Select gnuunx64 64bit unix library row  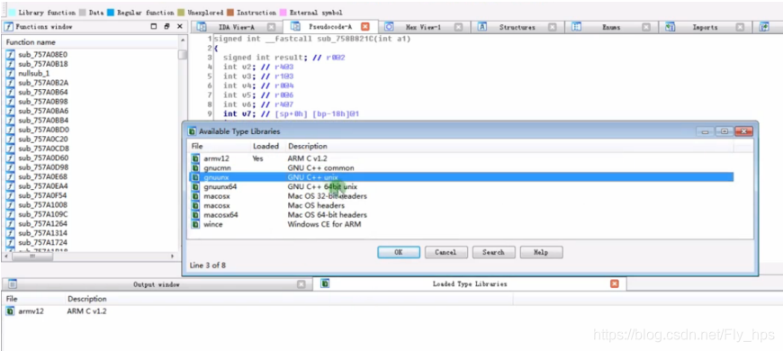pyautogui.click(x=462, y=186)
